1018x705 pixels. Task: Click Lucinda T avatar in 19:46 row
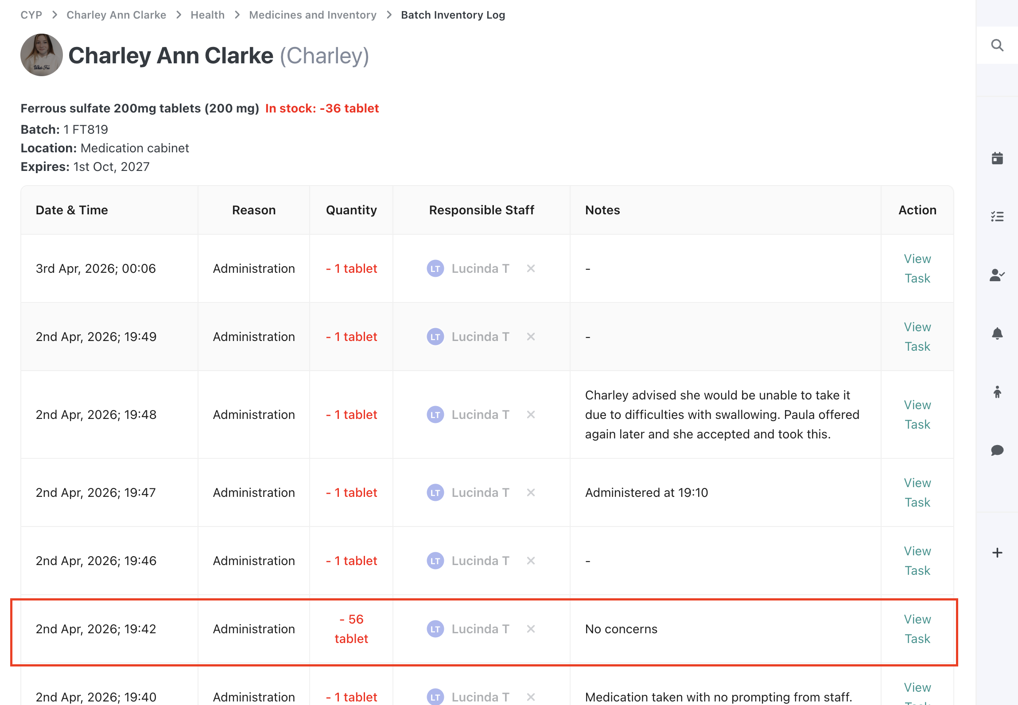pyautogui.click(x=435, y=561)
